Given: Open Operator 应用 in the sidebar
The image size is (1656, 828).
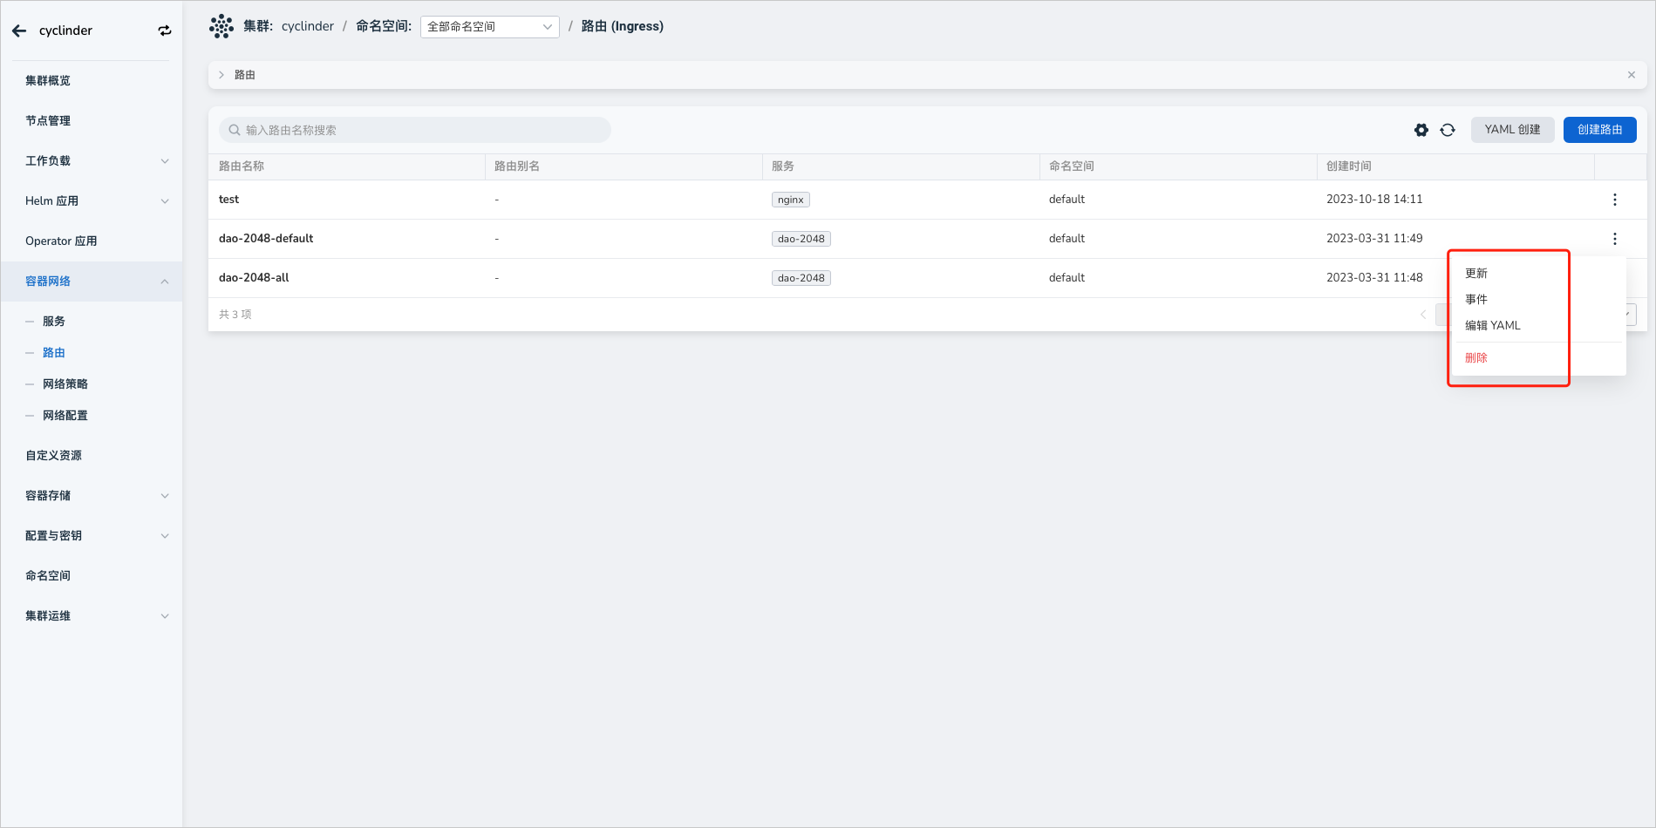Looking at the screenshot, I should click(61, 241).
